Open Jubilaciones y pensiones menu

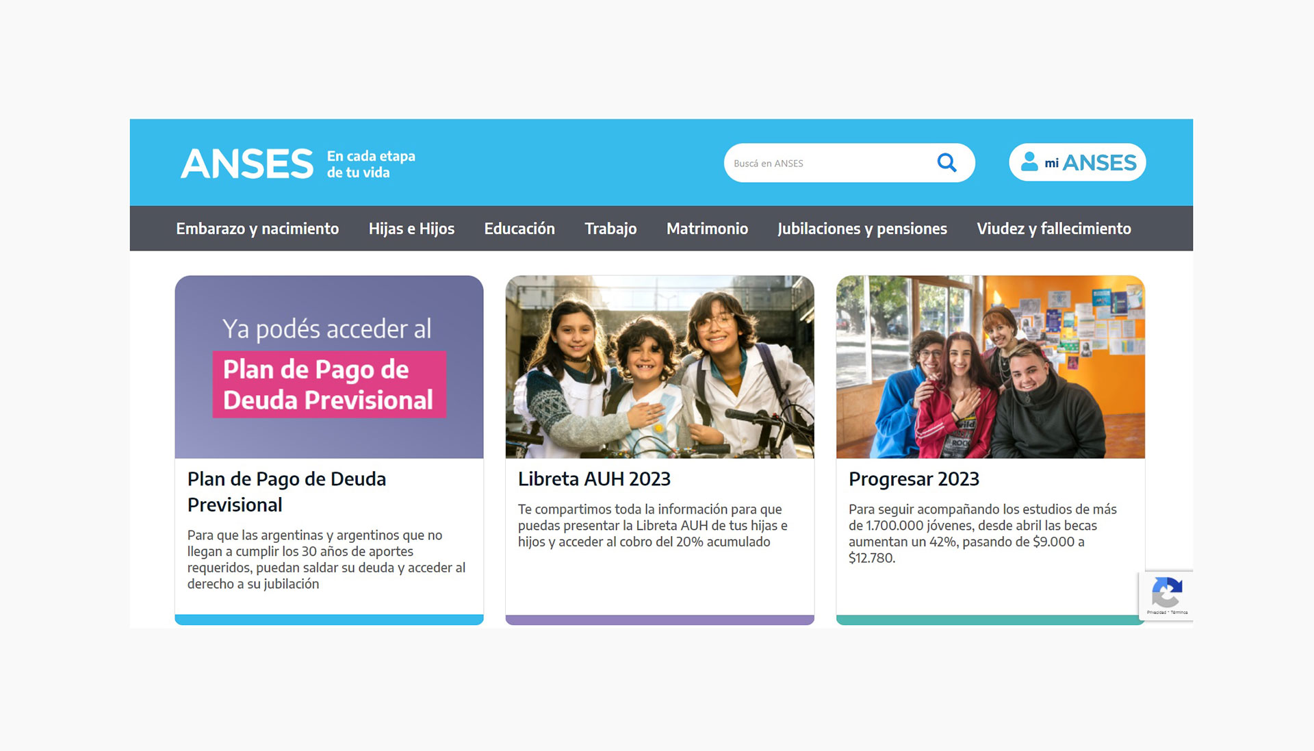coord(862,229)
